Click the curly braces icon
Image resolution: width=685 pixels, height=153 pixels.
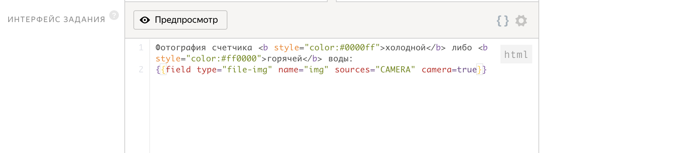(x=503, y=21)
